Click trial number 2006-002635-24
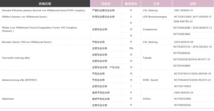 pos(184,92)
